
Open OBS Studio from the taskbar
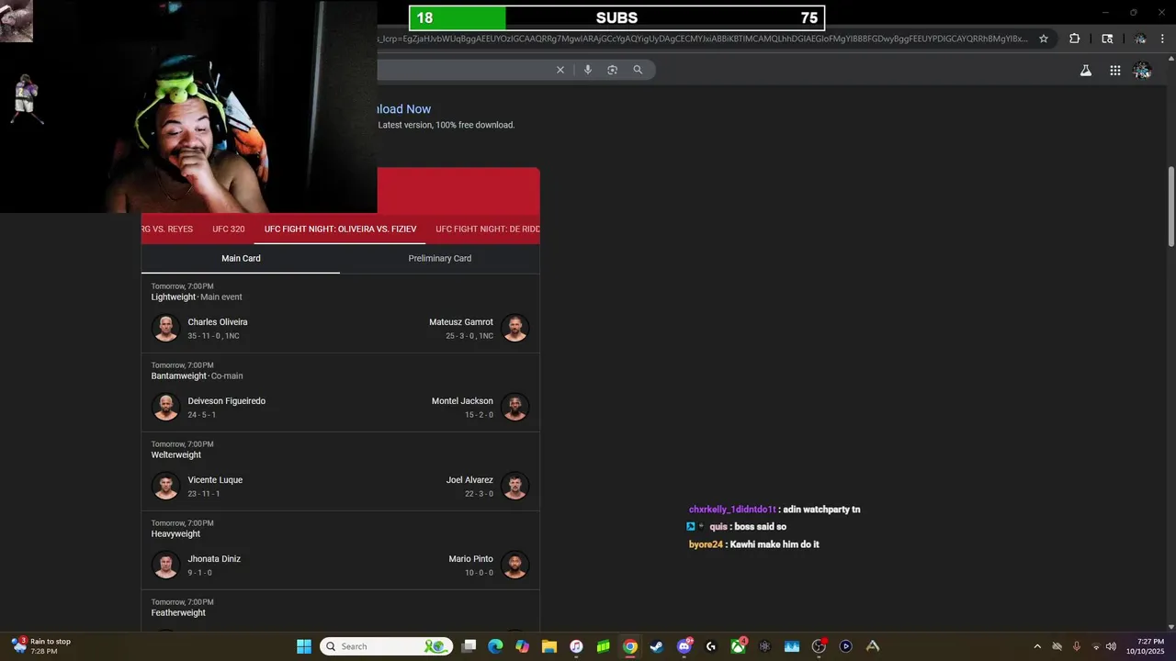819,646
